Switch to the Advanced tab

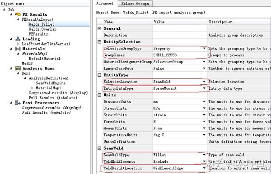pos(105,3)
